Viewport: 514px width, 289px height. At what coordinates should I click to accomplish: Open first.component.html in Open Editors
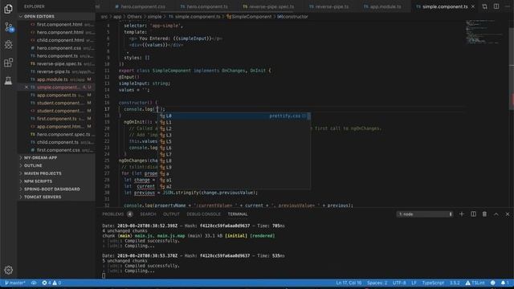tap(56, 24)
